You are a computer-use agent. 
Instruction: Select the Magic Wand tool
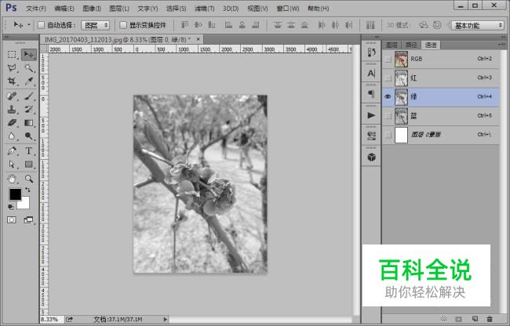pos(29,68)
